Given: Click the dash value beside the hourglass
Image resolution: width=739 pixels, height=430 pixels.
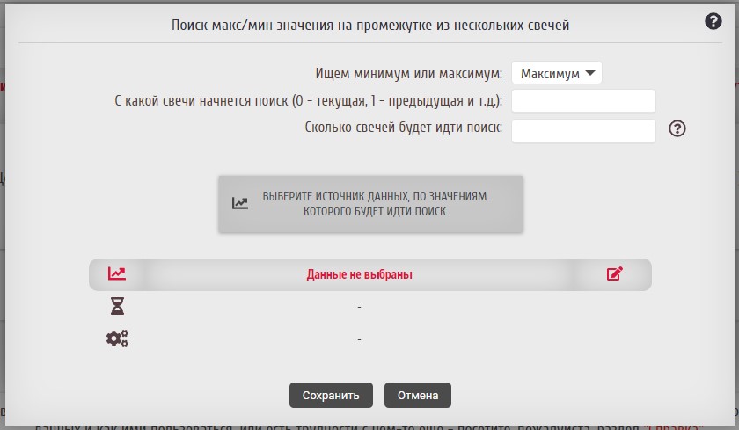Looking at the screenshot, I should 359,306.
